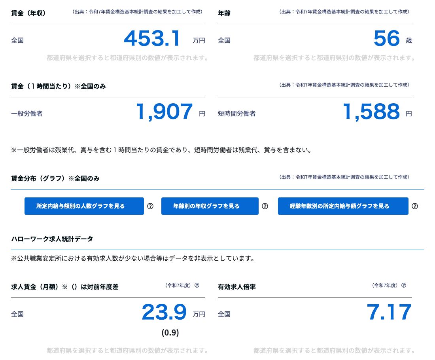Screen dimensions: 435x360
Task: Click the 全国 label in 求人賃金 row
Action: (17, 314)
